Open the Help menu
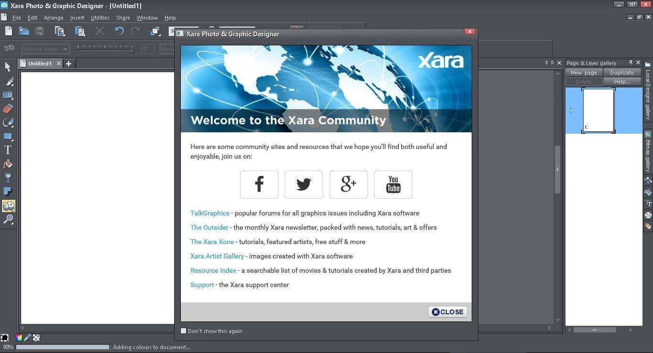653x353 pixels. click(x=170, y=18)
